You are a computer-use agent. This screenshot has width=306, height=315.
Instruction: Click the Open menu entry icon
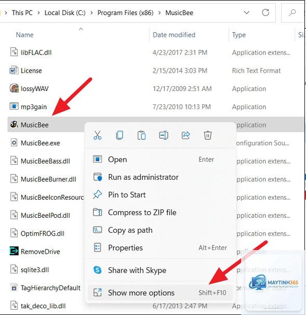(98, 159)
